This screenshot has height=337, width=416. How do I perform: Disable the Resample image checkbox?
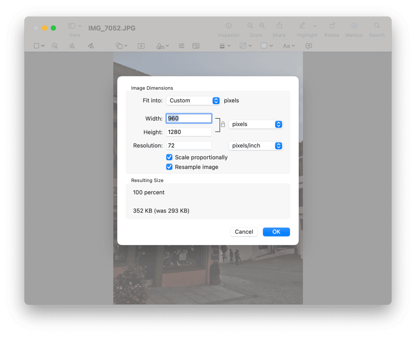point(169,167)
